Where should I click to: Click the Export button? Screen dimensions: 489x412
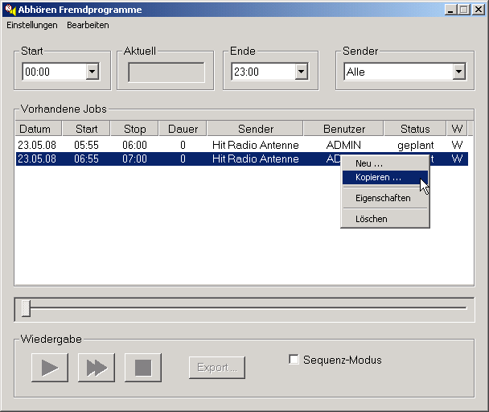(x=217, y=368)
